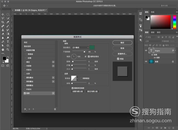178x130 pixels.
Task: Hide the Sogou text layer eye icon
Action: coord(146,51)
